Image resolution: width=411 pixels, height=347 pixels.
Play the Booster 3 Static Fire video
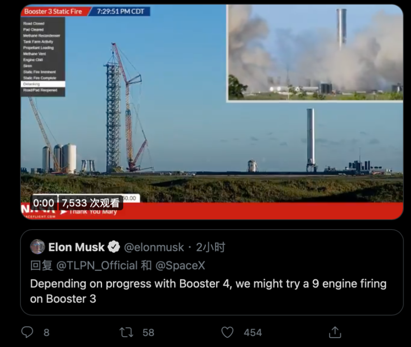point(212,112)
